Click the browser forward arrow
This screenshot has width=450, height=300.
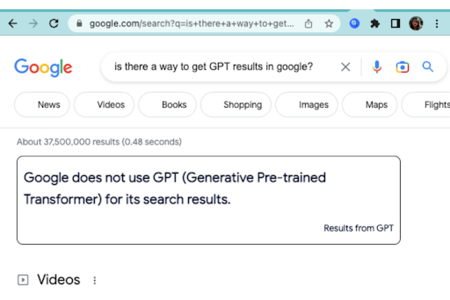[x=33, y=23]
